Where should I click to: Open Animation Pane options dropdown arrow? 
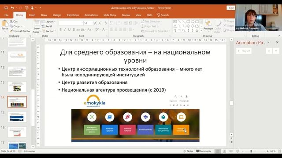pos(268,43)
